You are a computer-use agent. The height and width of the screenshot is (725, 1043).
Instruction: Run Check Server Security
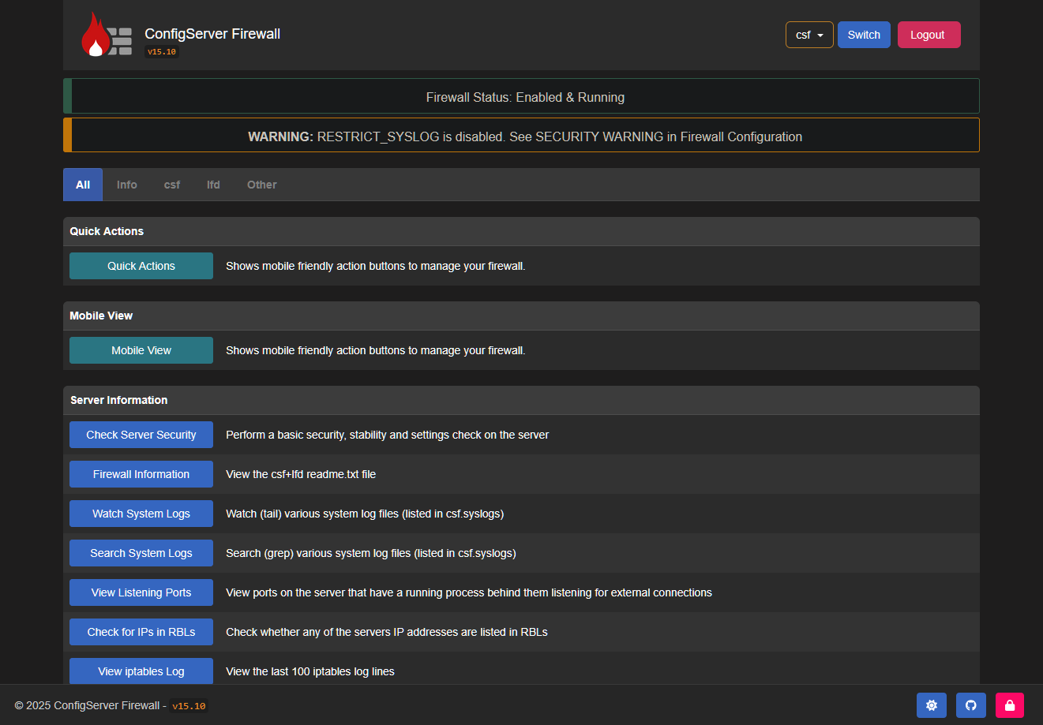(x=141, y=435)
